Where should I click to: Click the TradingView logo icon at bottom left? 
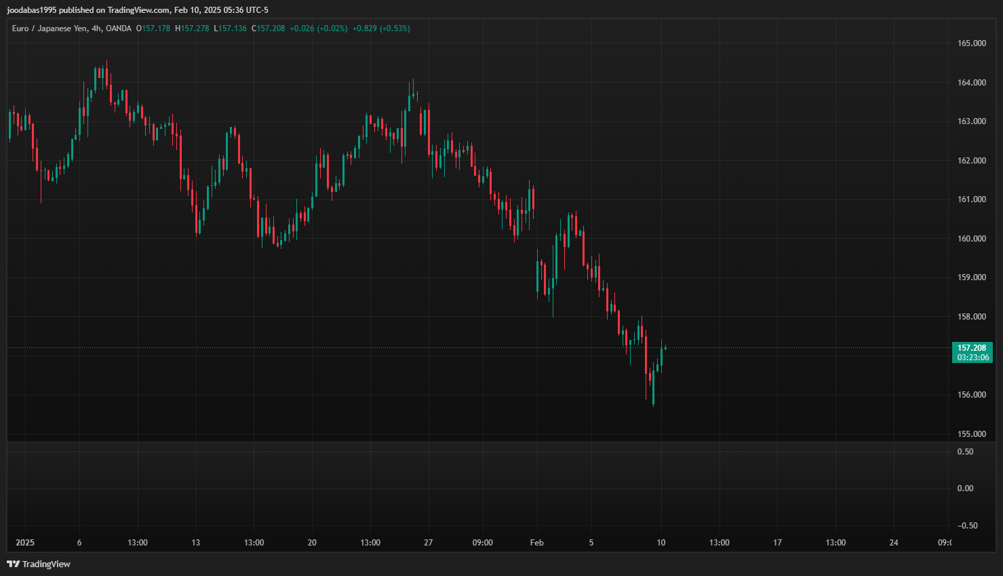click(x=13, y=564)
